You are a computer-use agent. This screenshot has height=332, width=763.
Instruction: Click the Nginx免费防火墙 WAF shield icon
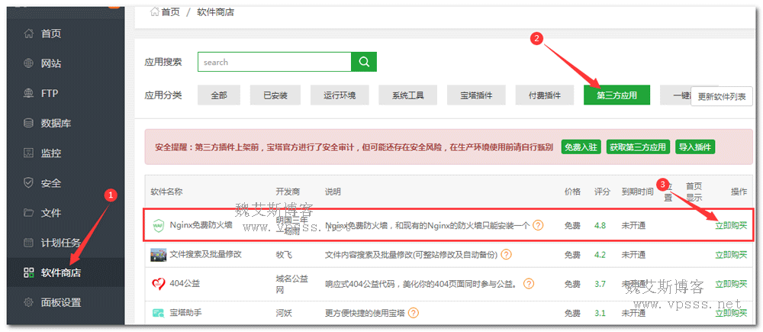click(158, 225)
